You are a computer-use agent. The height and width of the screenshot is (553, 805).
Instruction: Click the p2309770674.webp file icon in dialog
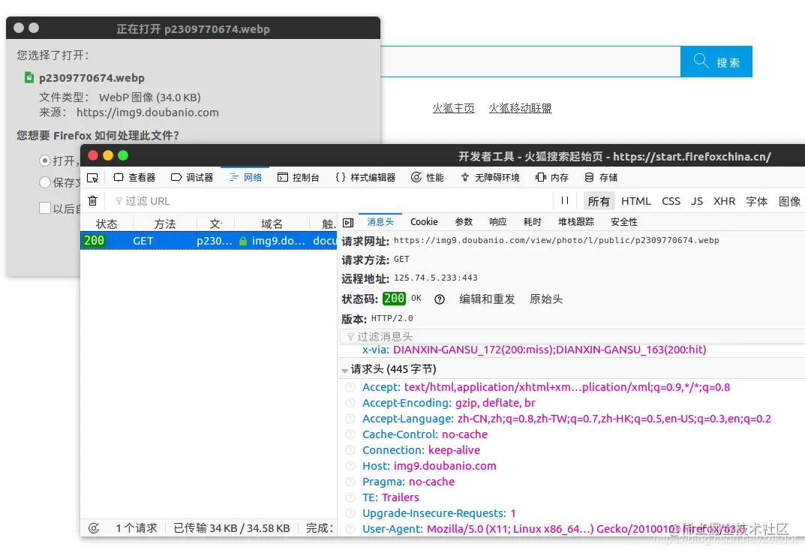tap(29, 77)
